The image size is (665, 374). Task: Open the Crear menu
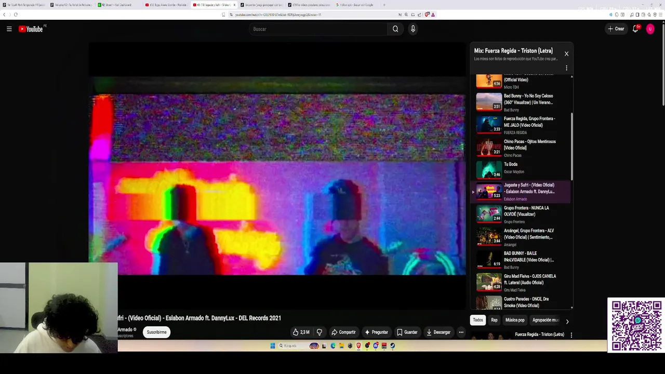[x=616, y=29]
